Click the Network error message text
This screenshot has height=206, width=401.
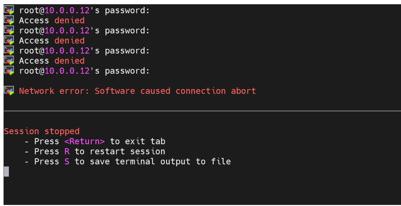(x=137, y=91)
